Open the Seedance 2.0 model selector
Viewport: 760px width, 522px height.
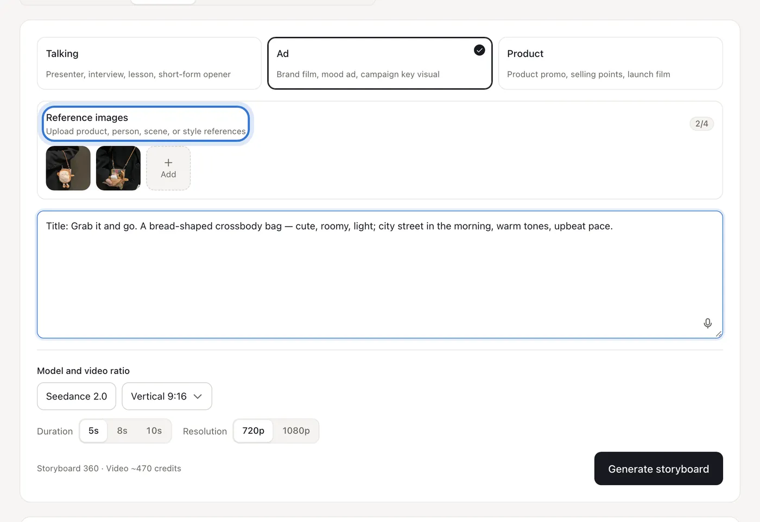pyautogui.click(x=77, y=396)
